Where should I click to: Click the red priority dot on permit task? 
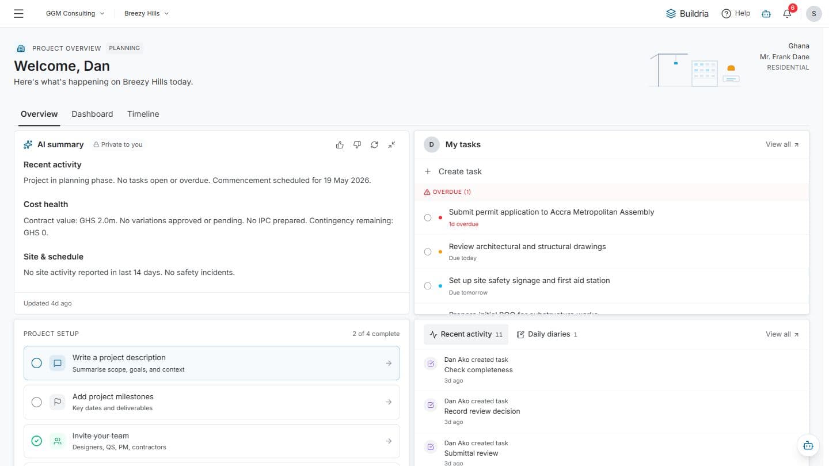(440, 217)
